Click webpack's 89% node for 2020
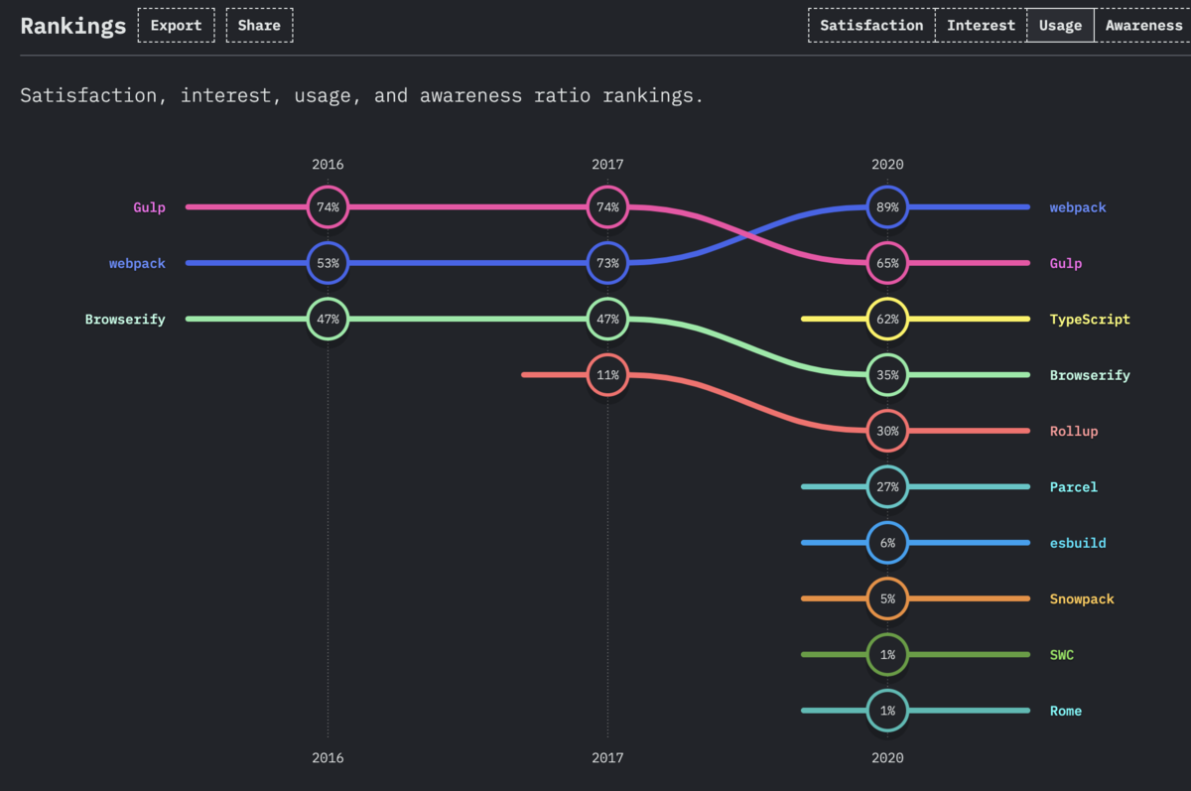The width and height of the screenshot is (1191, 791). click(887, 207)
